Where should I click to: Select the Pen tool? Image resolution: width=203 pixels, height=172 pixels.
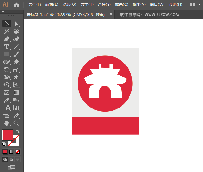(7, 39)
